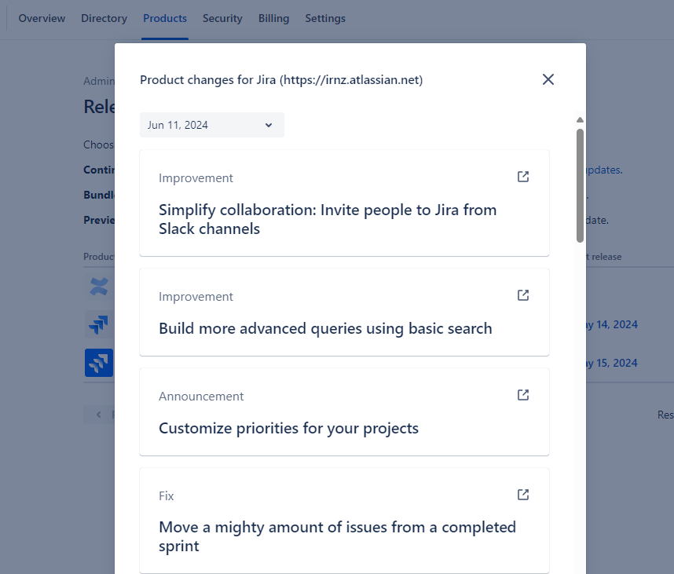Click the Announcement label

(x=201, y=396)
